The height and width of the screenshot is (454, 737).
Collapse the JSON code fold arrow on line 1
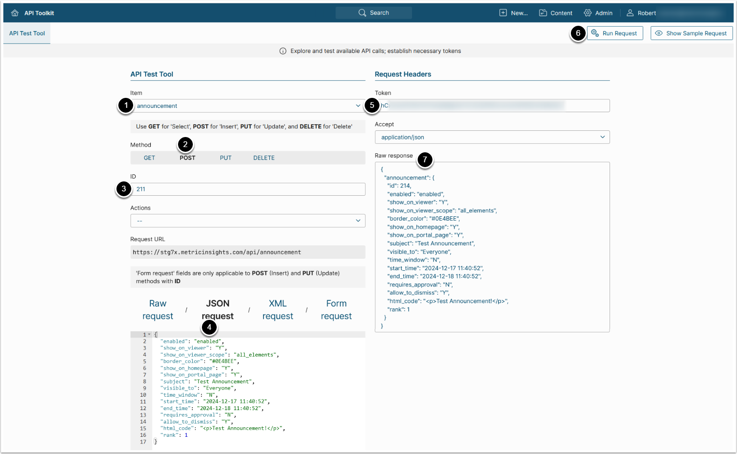click(149, 335)
